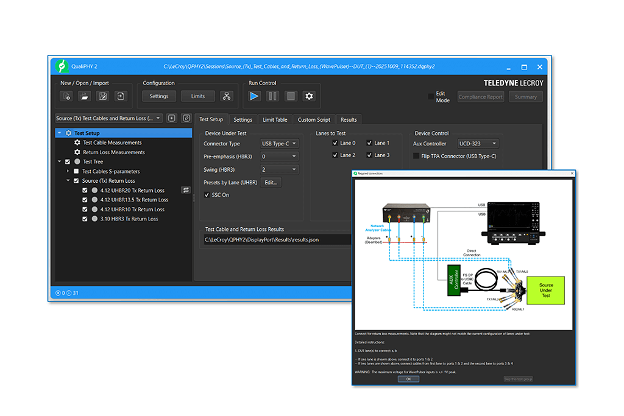Open a session with the folder icon

click(85, 96)
